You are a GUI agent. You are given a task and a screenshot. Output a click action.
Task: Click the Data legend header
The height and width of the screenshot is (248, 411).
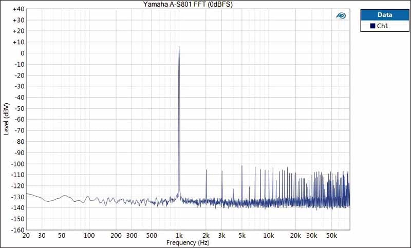[385, 15]
